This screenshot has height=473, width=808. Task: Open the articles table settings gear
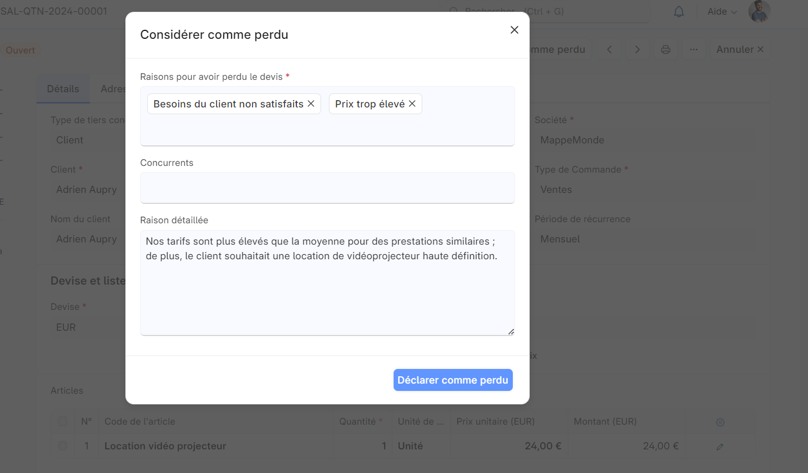pyautogui.click(x=720, y=422)
